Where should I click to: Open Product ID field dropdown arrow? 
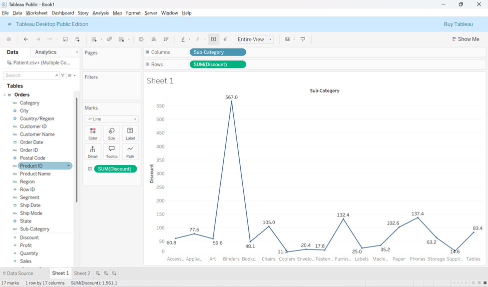pos(69,165)
